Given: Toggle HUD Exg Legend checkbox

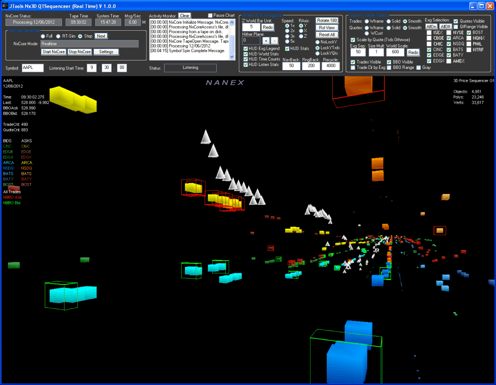Looking at the screenshot, I should click(x=246, y=49).
